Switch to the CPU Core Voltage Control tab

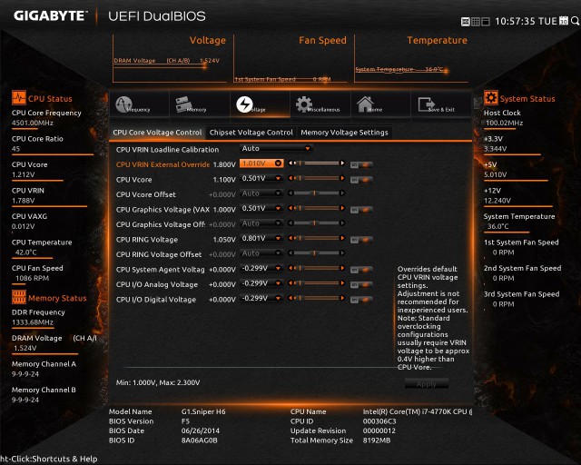click(x=157, y=133)
